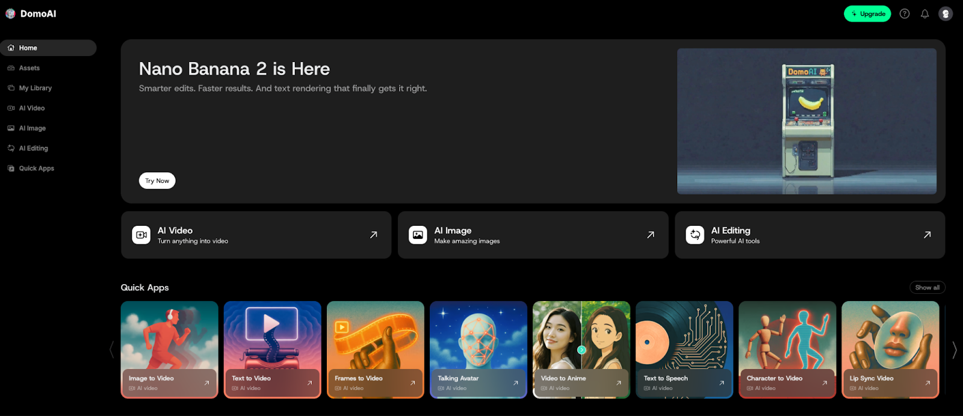
Task: Click the 'Smarter edits. Faster results.' subtitle text
Action: (283, 88)
